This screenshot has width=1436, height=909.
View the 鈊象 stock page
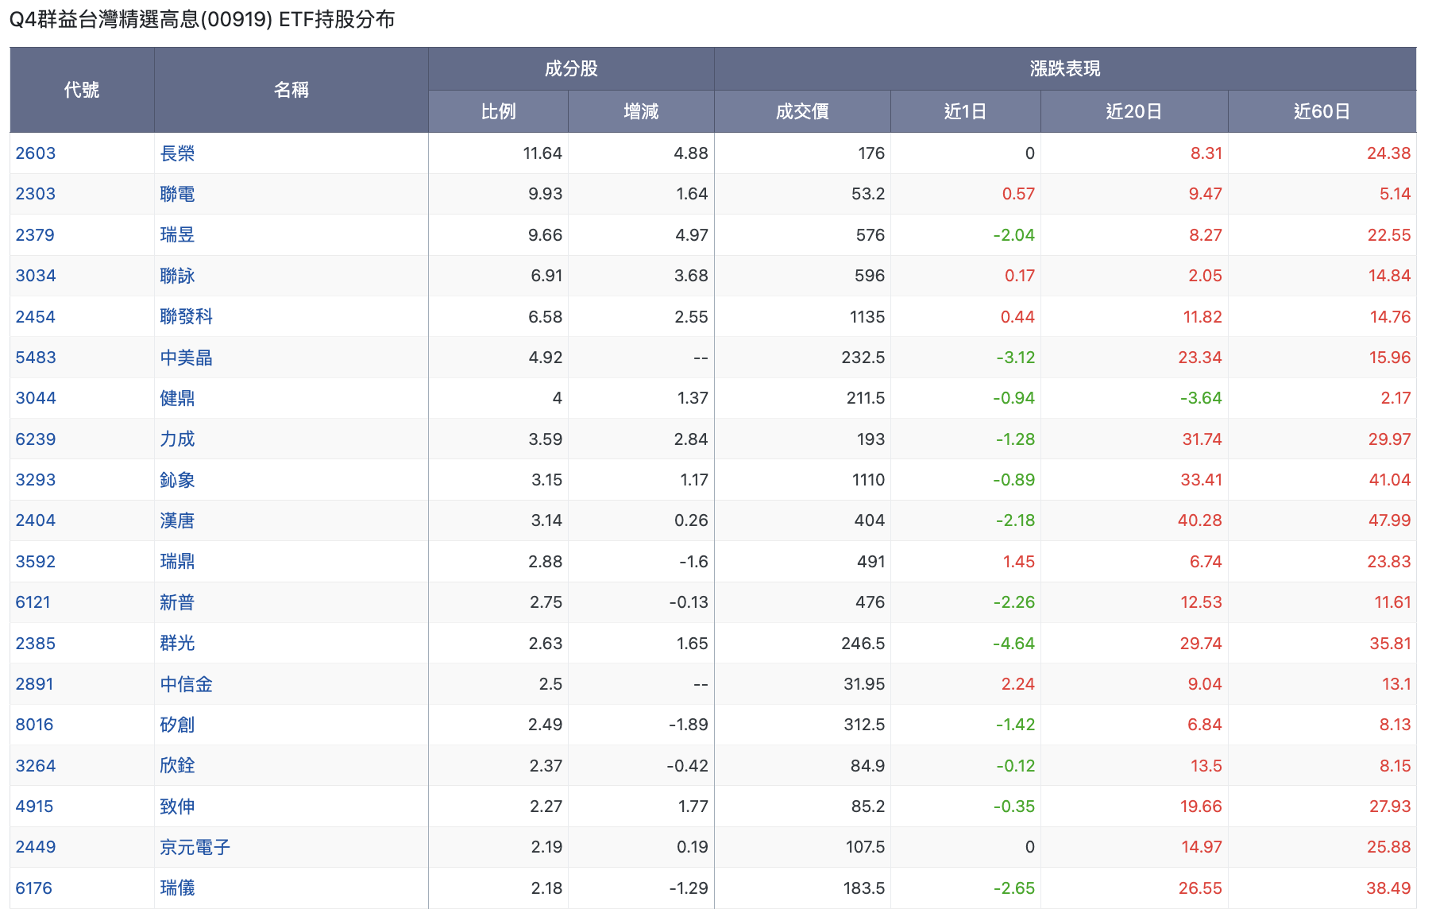tap(176, 480)
